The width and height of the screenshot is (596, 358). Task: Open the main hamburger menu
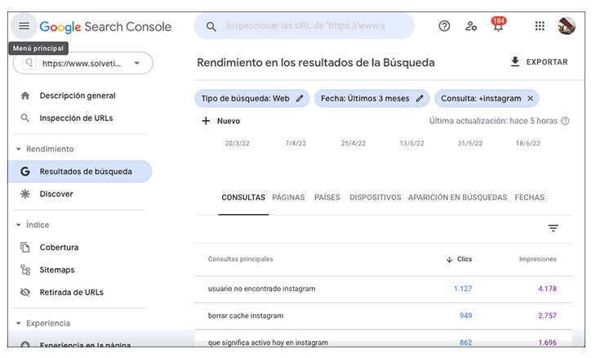24,26
